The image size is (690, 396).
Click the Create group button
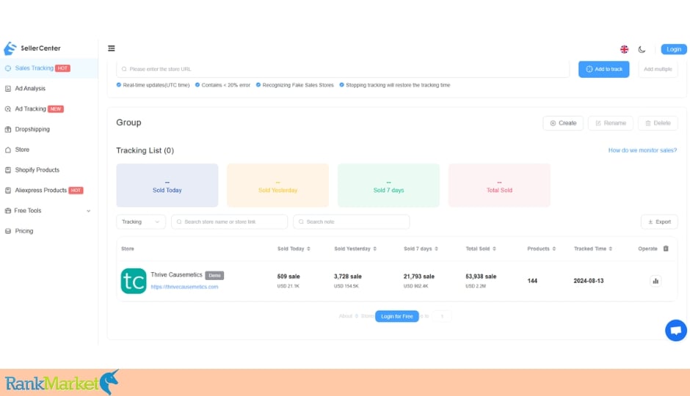click(x=563, y=123)
